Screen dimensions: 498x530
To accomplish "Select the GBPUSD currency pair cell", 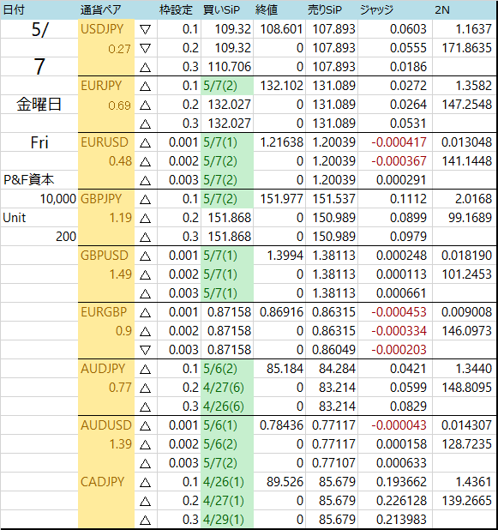I will click(106, 256).
